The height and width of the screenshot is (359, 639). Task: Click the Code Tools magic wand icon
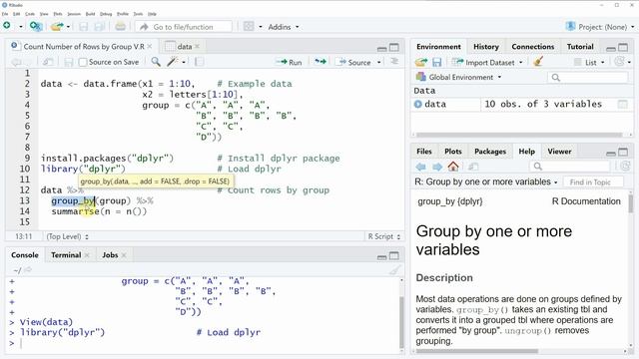[x=172, y=62]
